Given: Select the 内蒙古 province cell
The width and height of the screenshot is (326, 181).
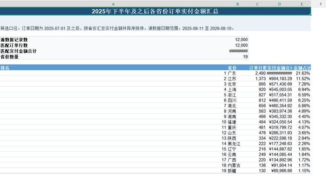Looking at the screenshot, I should [x=238, y=165].
